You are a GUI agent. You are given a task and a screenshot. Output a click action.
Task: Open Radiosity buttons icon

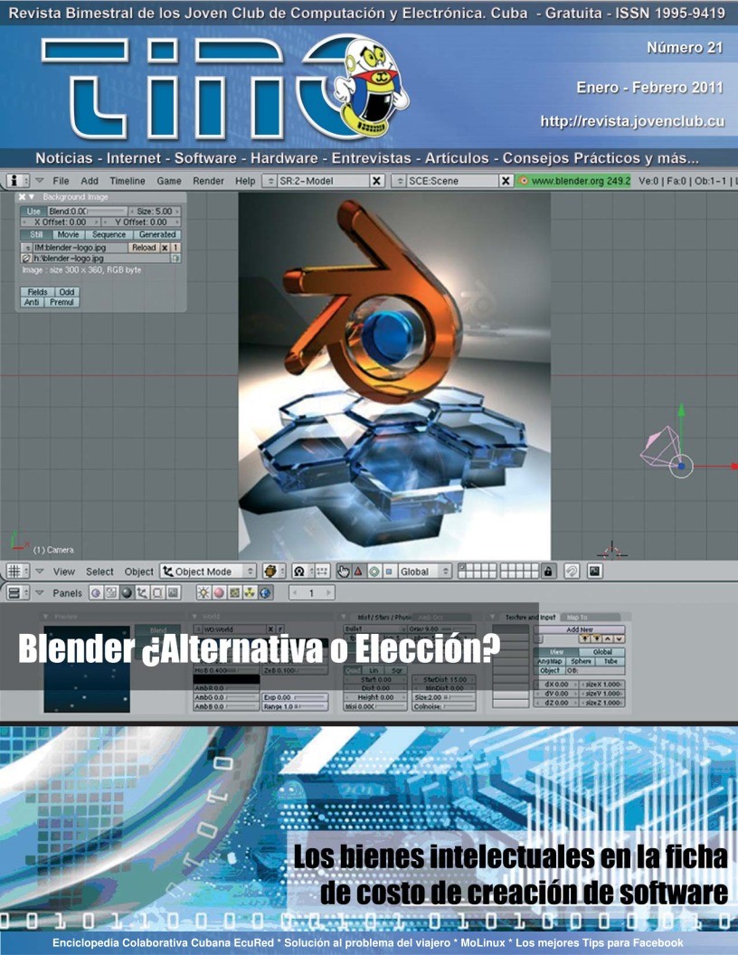pos(250,592)
